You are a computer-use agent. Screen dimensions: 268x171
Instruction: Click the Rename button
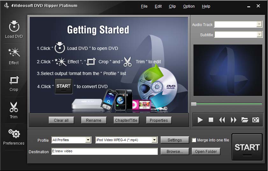pyautogui.click(x=94, y=120)
